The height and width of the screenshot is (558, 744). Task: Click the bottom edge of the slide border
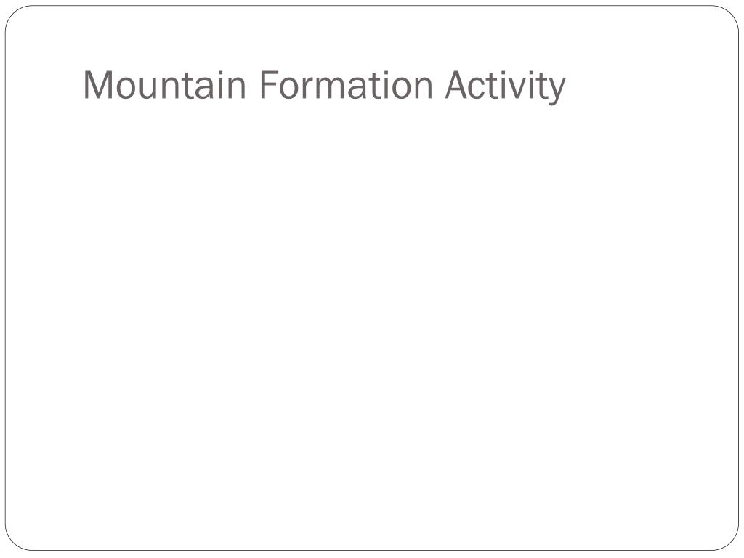pos(372,550)
